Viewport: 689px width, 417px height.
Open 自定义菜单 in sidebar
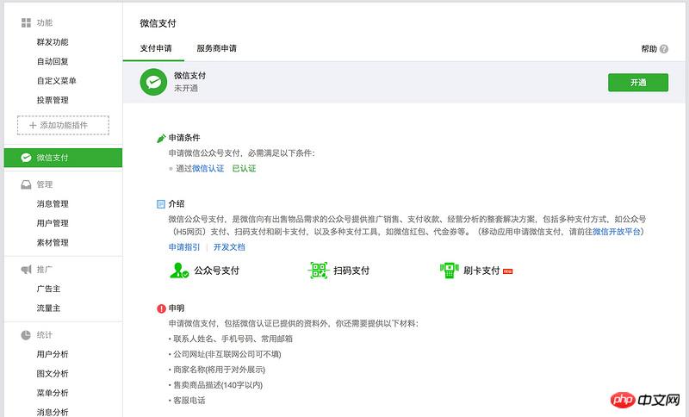tap(56, 81)
